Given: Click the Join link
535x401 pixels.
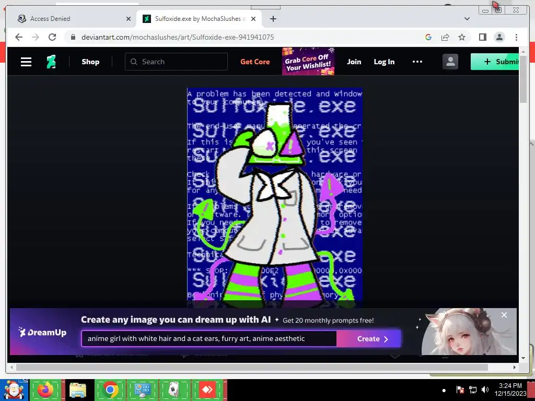Looking at the screenshot, I should [354, 62].
